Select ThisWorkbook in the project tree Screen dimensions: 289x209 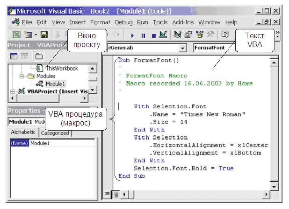coord(62,69)
